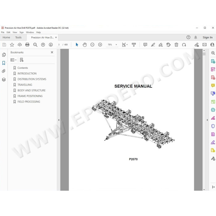Zoom in with the plus circle icon

point(100,45)
